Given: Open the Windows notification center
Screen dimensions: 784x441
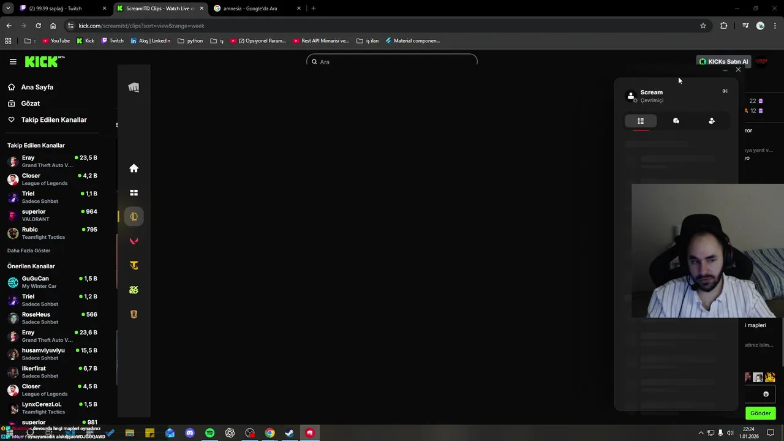Looking at the screenshot, I should point(771,433).
